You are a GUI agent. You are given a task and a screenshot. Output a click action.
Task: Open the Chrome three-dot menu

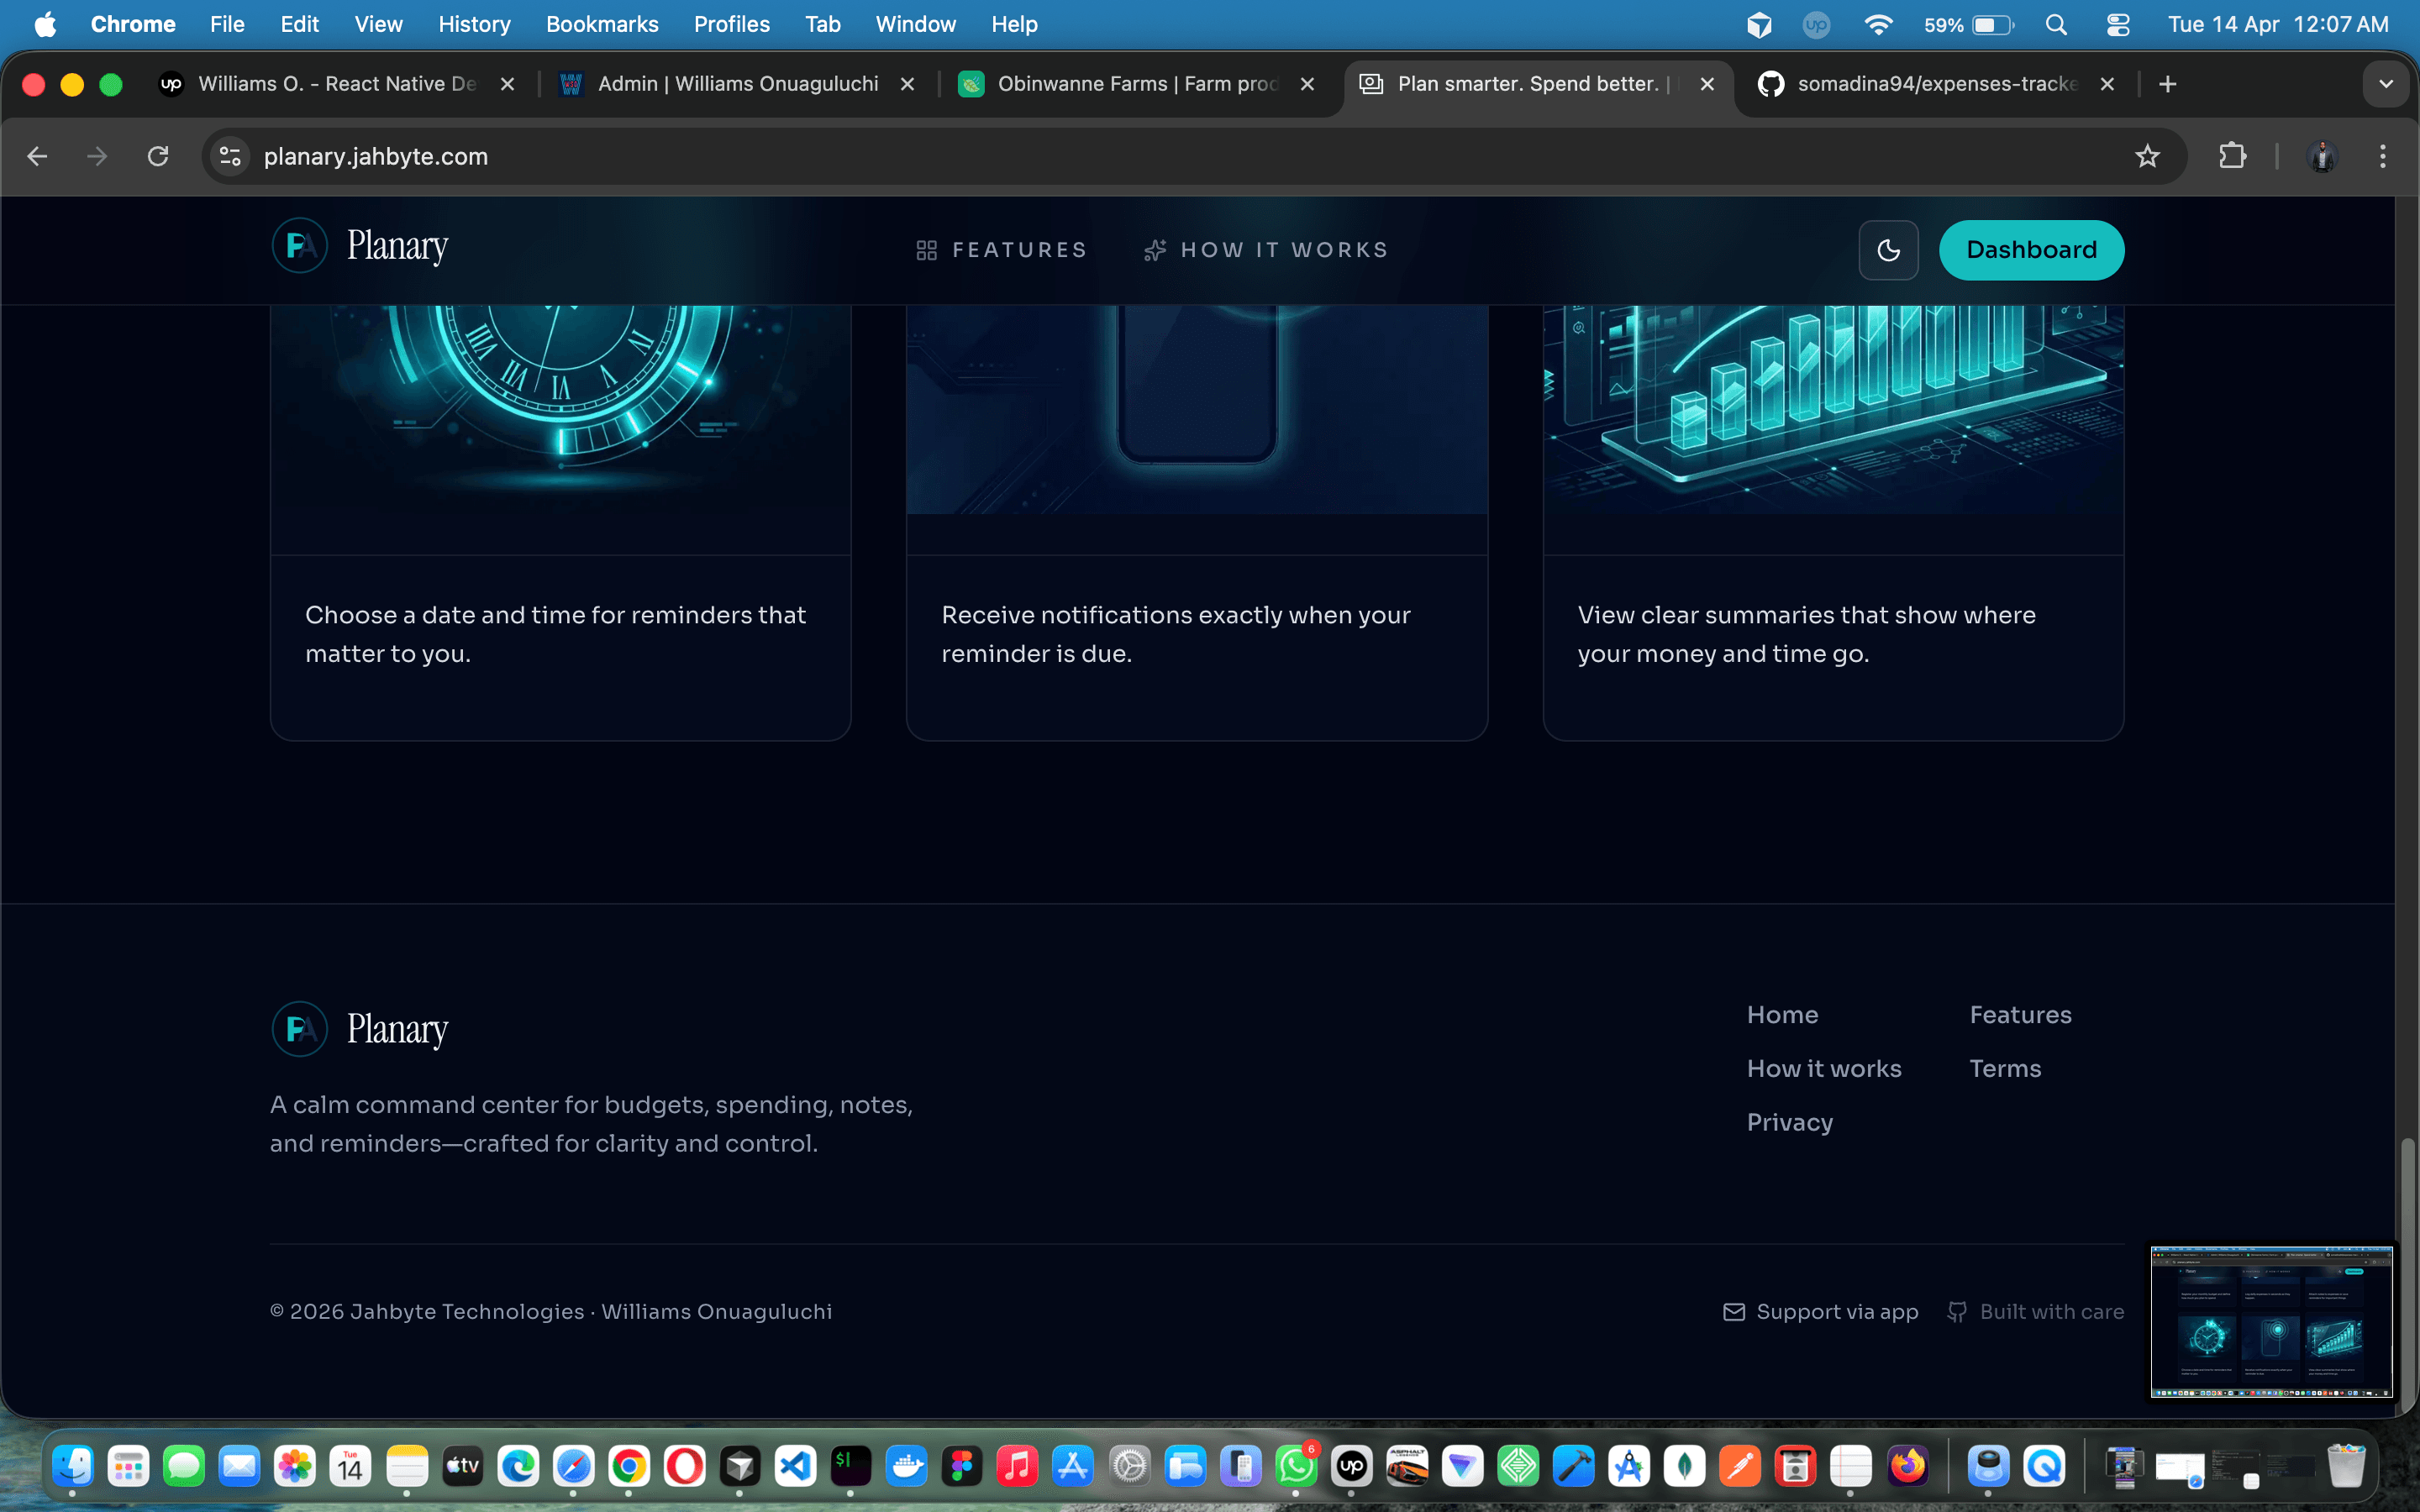click(x=2383, y=156)
